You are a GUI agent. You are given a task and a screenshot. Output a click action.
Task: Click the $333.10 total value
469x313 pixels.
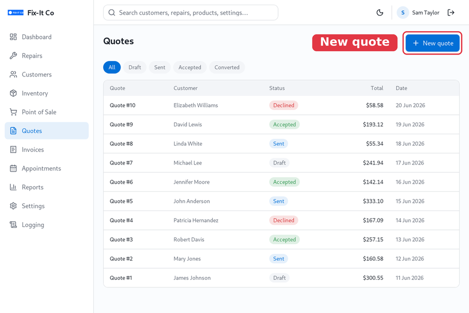(x=373, y=201)
